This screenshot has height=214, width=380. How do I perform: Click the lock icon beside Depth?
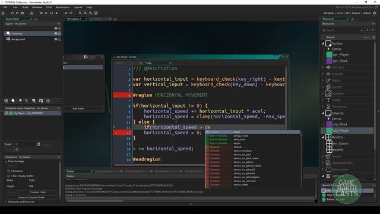pos(39,144)
